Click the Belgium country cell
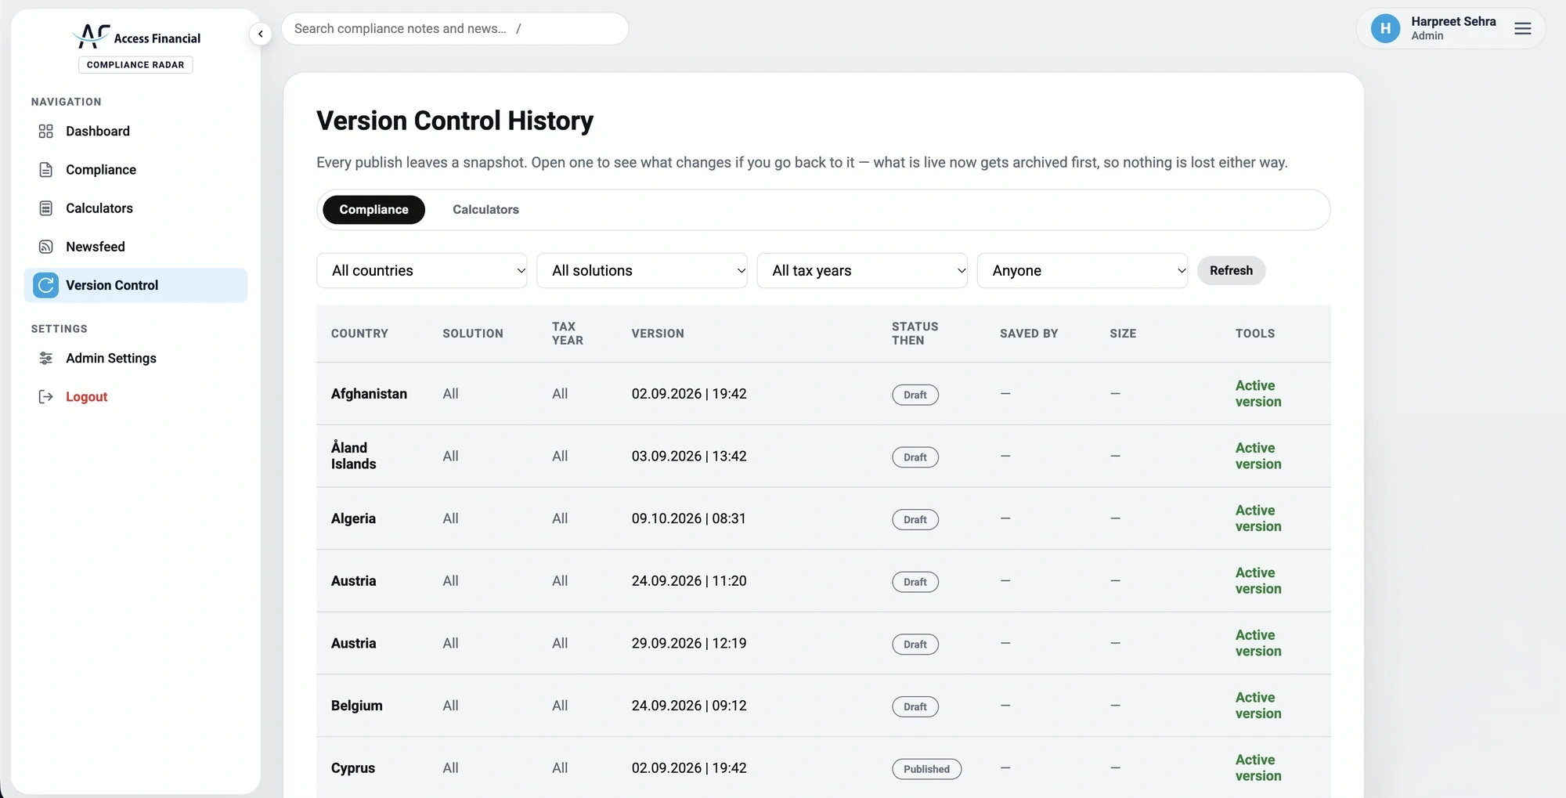Image resolution: width=1566 pixels, height=798 pixels. 357,705
